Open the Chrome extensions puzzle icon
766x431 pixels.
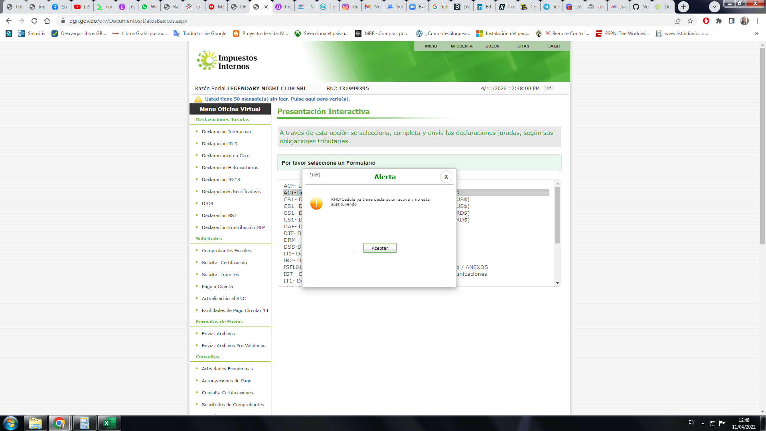pyautogui.click(x=719, y=21)
